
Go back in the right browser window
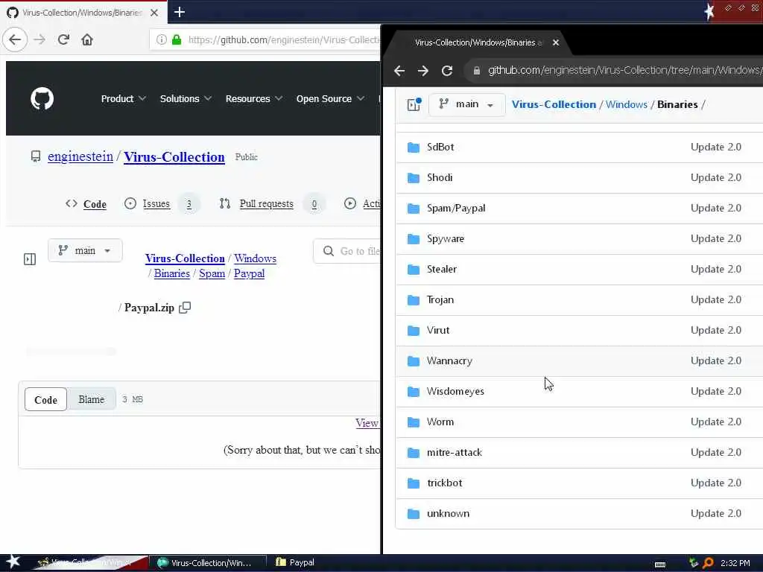coord(399,71)
